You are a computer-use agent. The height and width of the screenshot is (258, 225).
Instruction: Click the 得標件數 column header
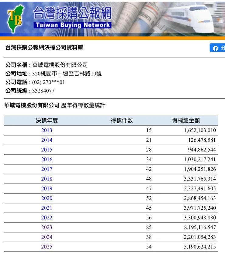(122, 121)
